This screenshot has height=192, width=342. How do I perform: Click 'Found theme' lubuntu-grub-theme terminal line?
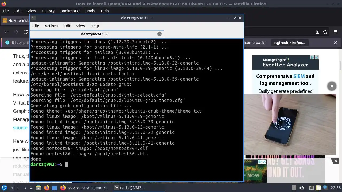click(116, 111)
